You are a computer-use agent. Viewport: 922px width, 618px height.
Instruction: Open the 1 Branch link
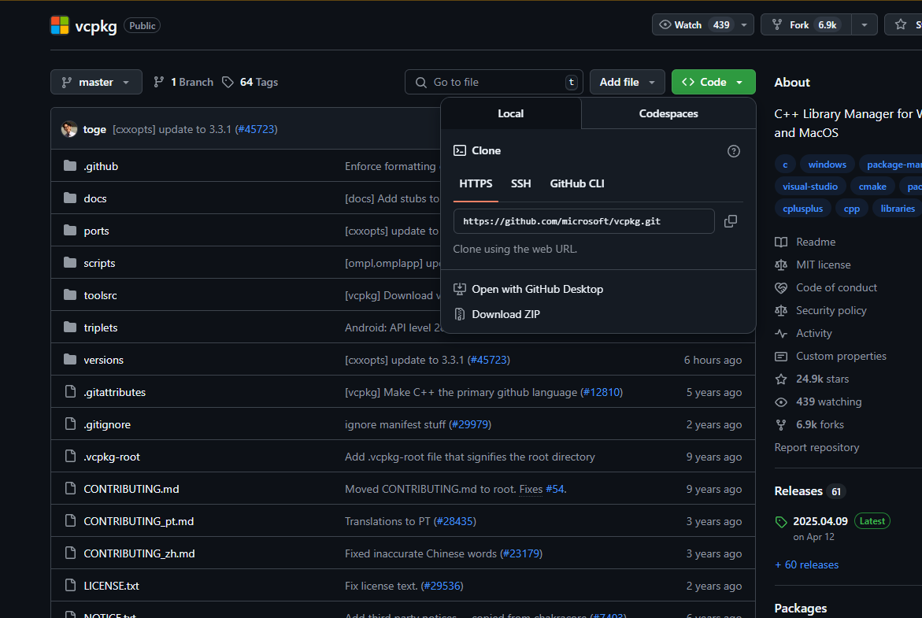(183, 83)
